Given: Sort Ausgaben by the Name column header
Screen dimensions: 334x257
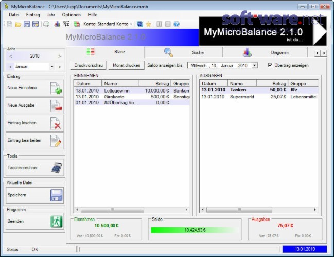Looking at the screenshot, I should click(242, 83).
